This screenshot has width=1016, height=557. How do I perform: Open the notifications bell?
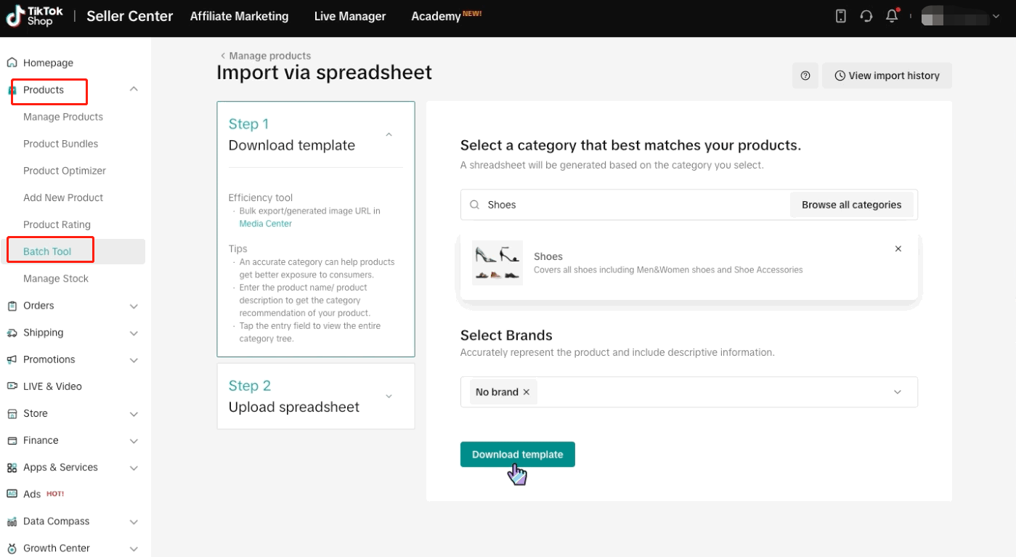pyautogui.click(x=892, y=16)
